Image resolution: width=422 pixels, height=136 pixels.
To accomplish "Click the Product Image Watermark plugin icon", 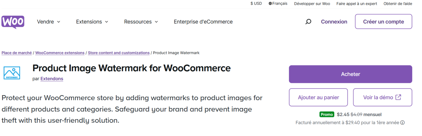I will pyautogui.click(x=12, y=73).
